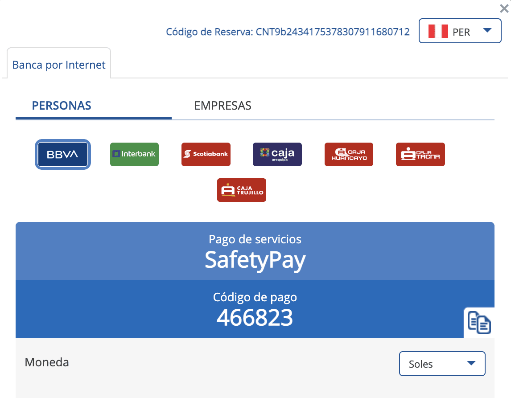
Task: Click the Código de Reserva text
Action: pos(288,32)
